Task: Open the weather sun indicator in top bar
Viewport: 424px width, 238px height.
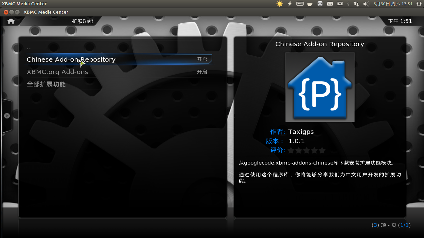Action: (280, 4)
